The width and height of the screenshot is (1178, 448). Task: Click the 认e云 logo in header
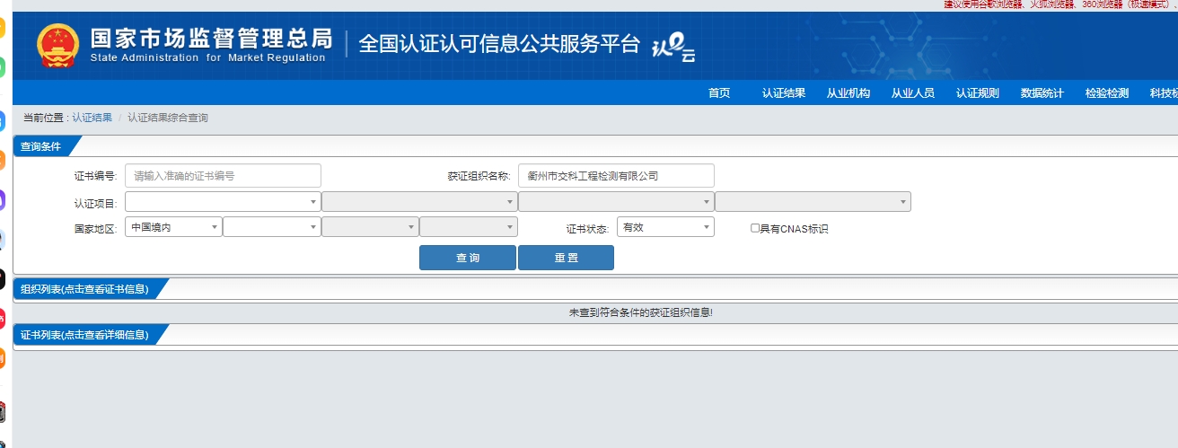click(x=673, y=48)
